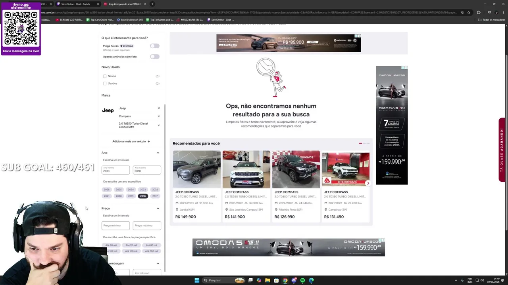Select year chip 2025
The image size is (508, 285).
pos(119,190)
